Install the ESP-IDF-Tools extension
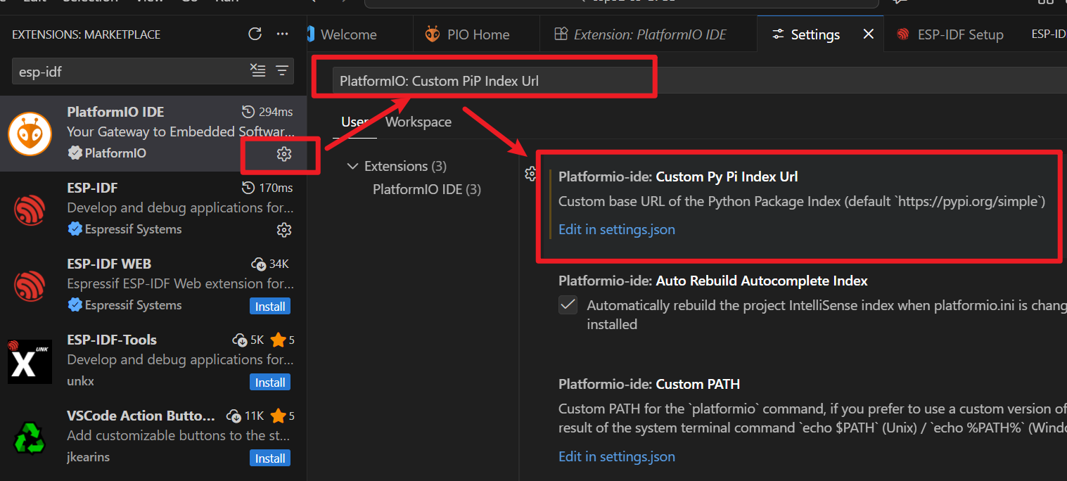 [269, 383]
